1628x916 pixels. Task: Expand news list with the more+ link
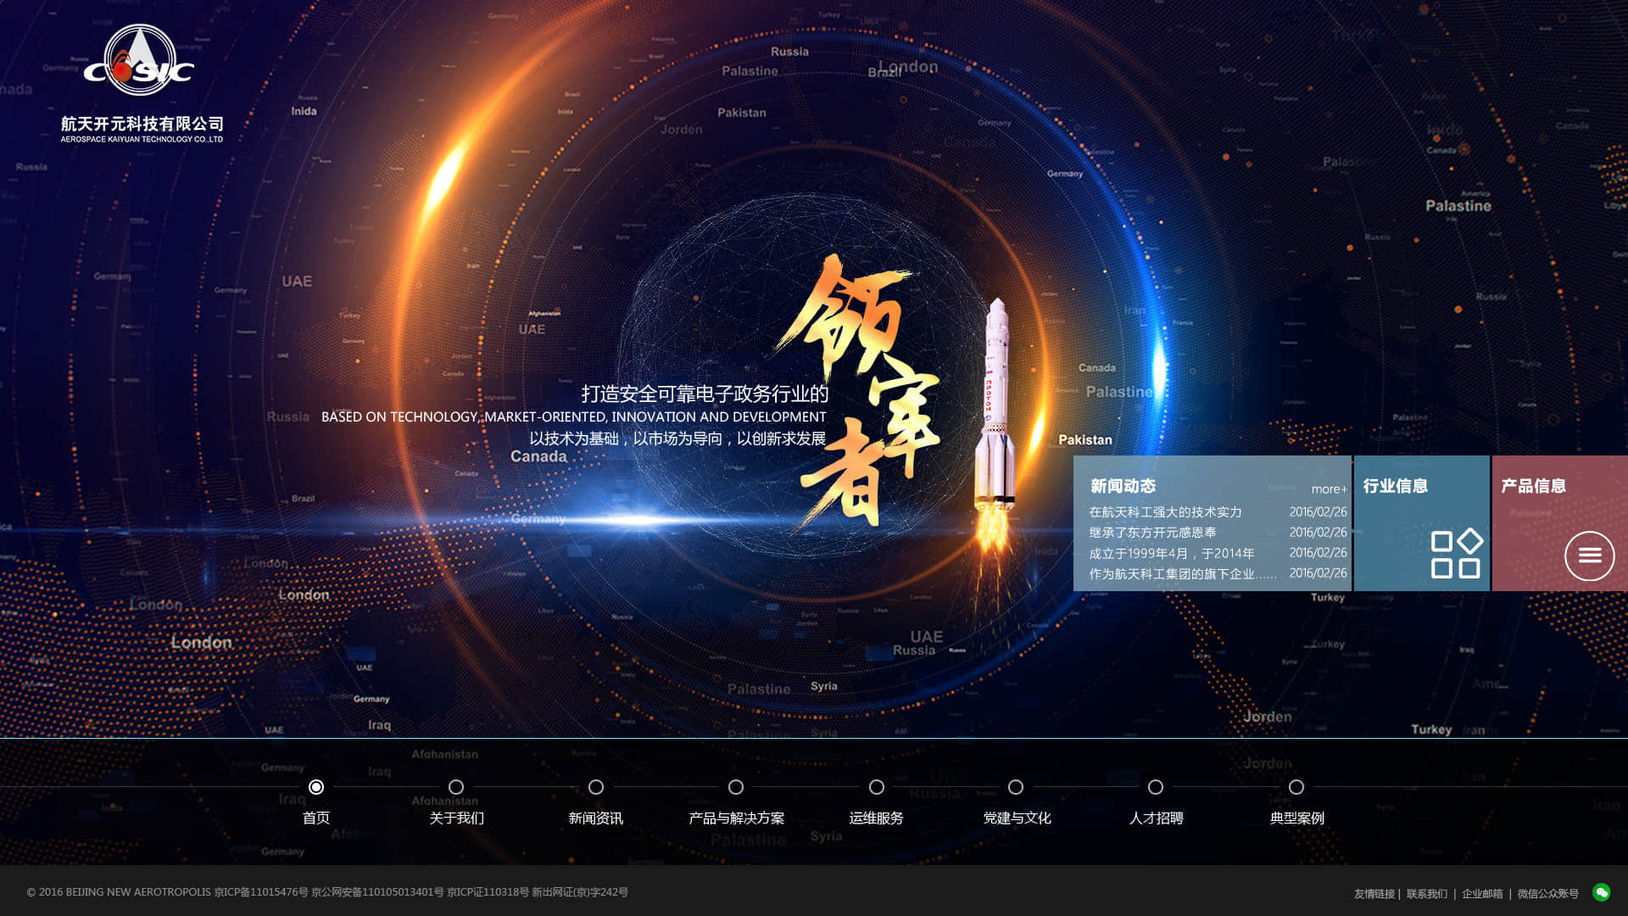[1329, 489]
